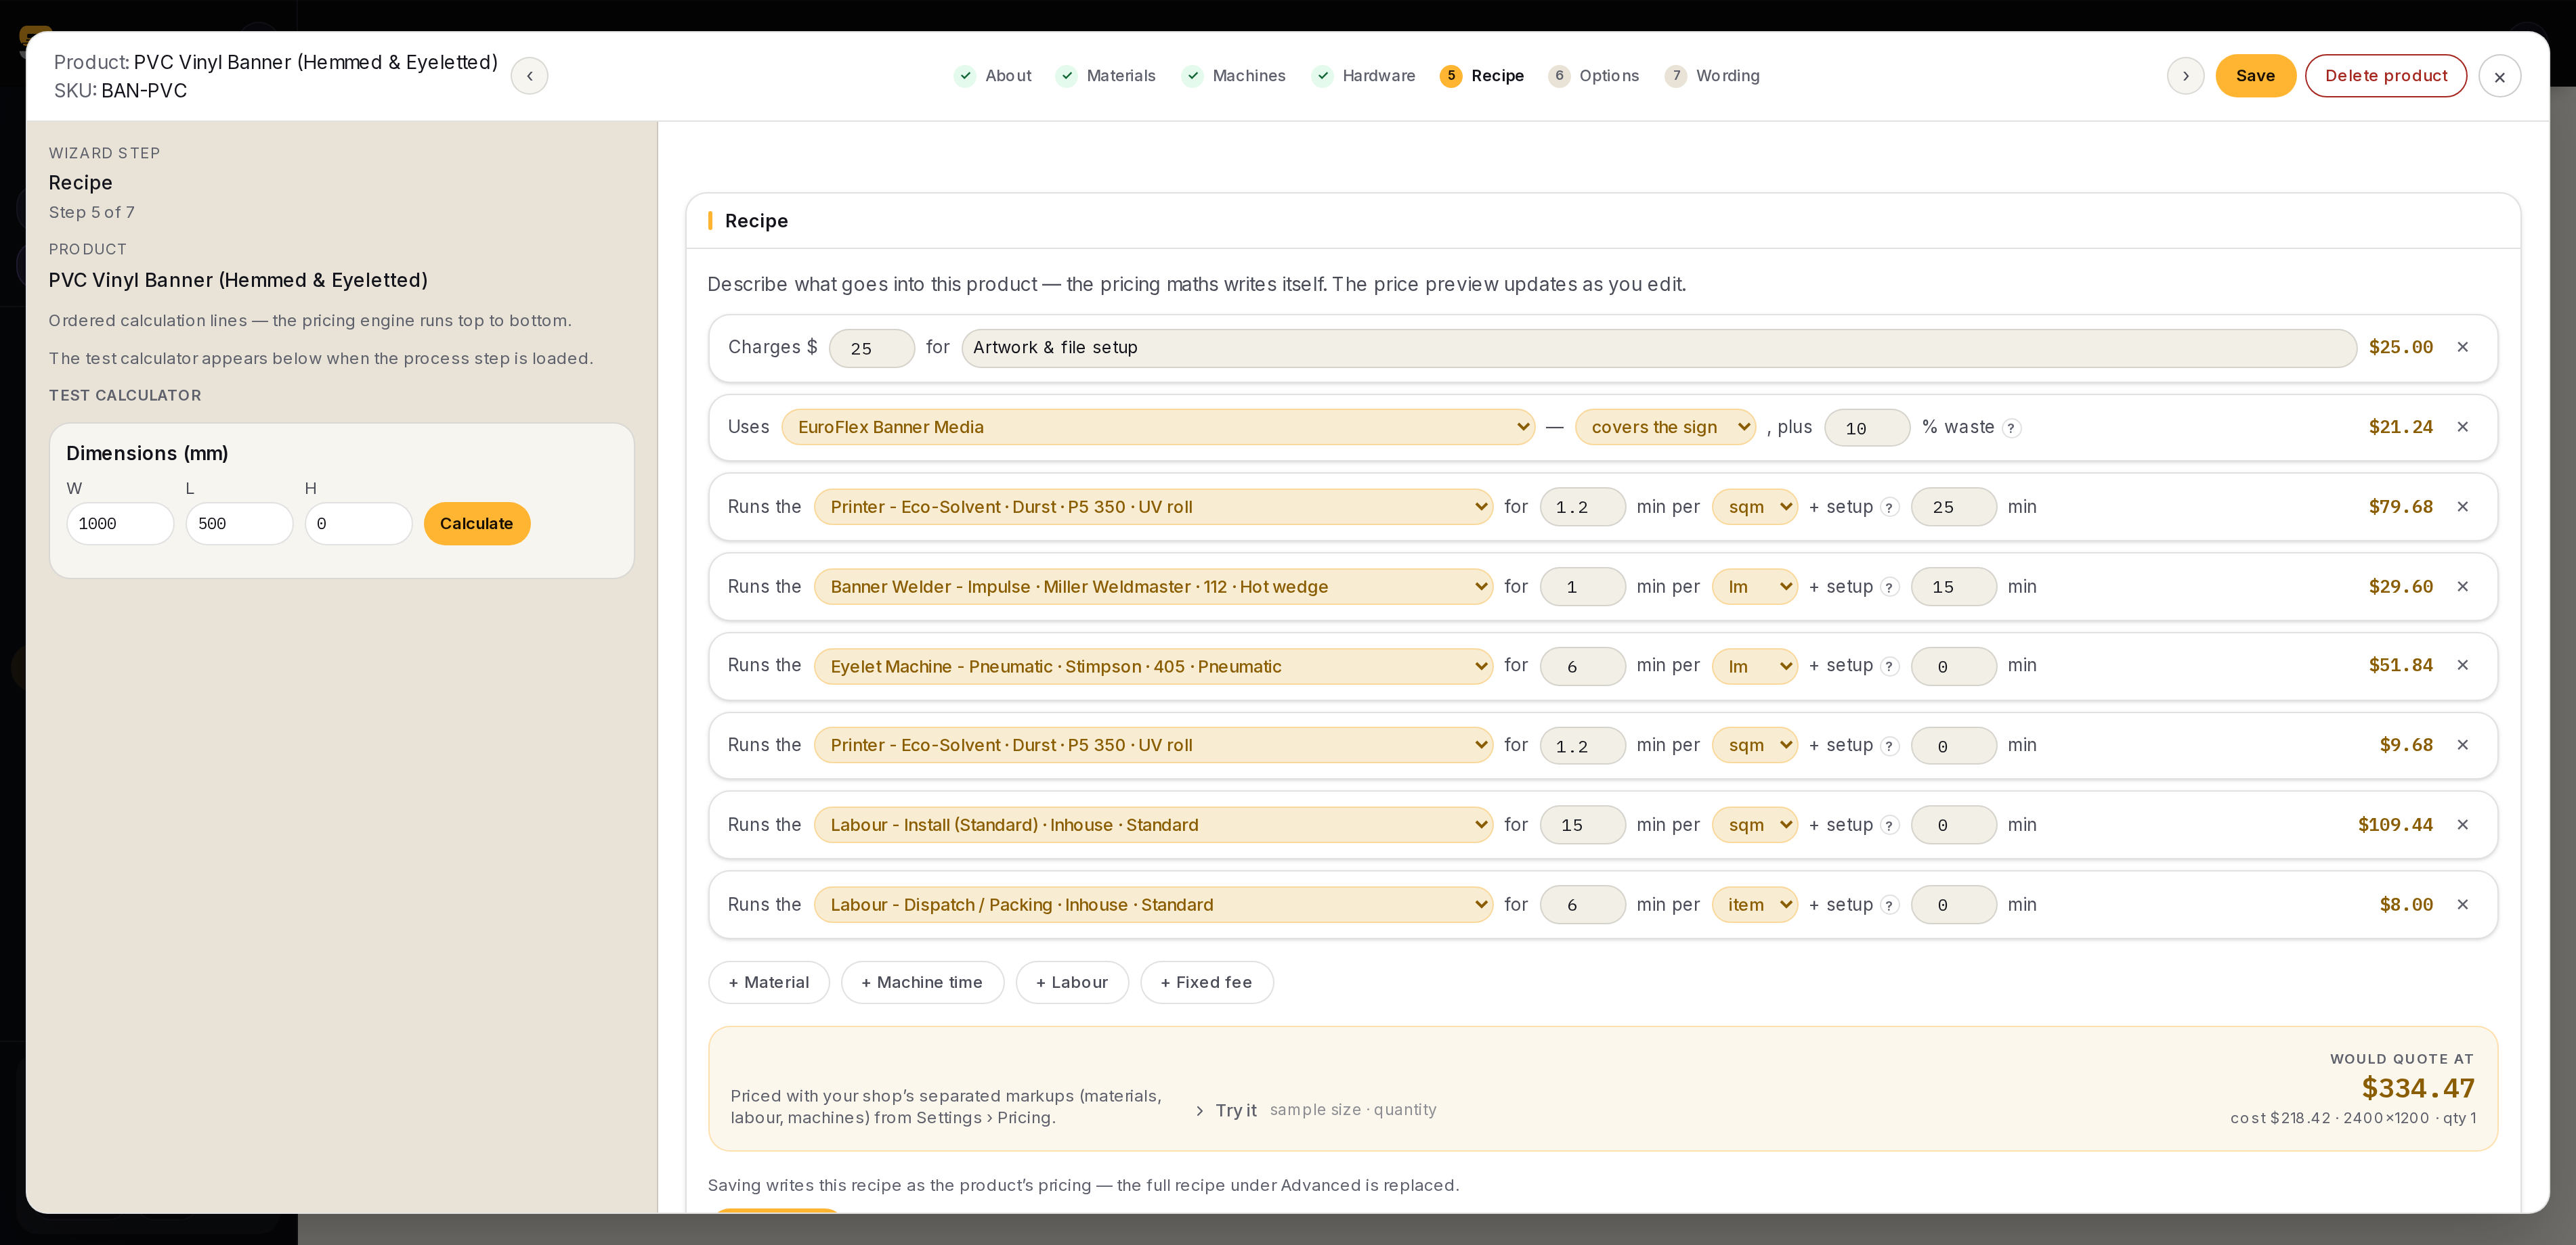2576x1245 pixels.
Task: Edit Labour Install minutes-per field
Action: pyautogui.click(x=1582, y=825)
